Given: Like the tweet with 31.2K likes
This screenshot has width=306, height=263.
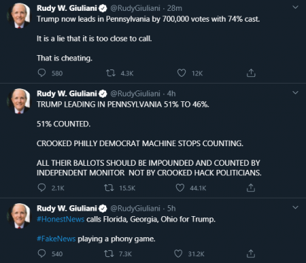Looking at the screenshot, I should pyautogui.click(x=178, y=253).
